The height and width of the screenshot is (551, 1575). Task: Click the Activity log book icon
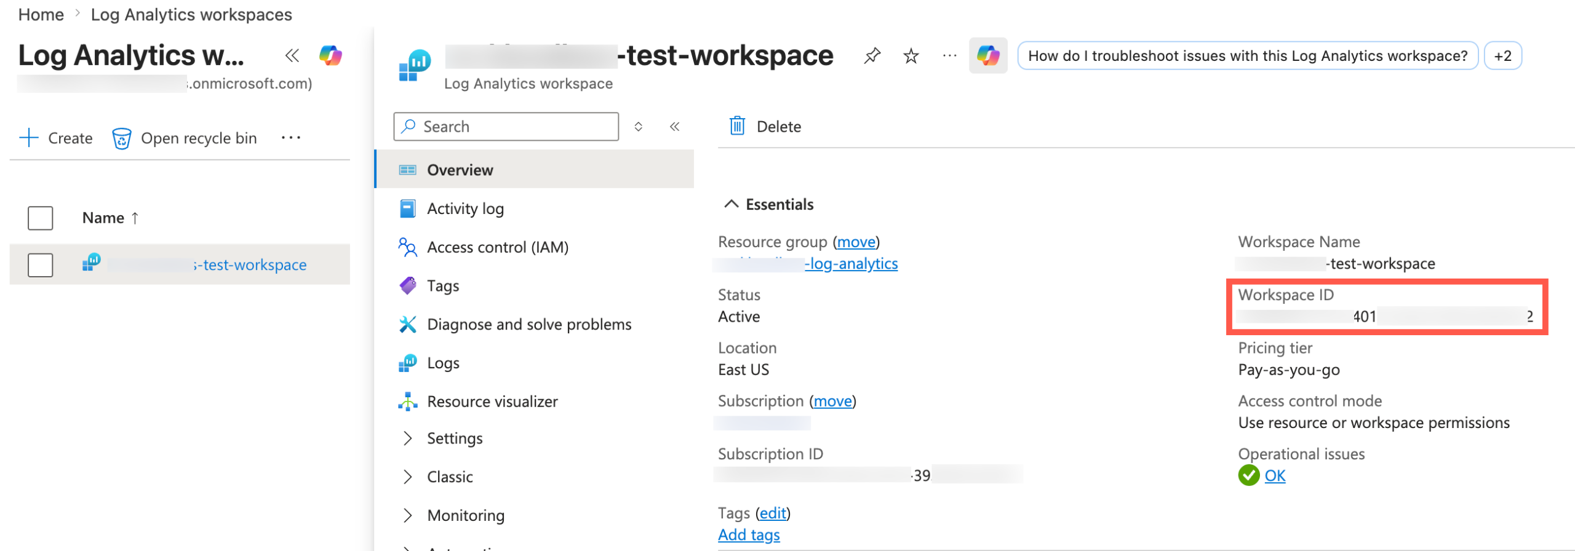click(x=407, y=208)
